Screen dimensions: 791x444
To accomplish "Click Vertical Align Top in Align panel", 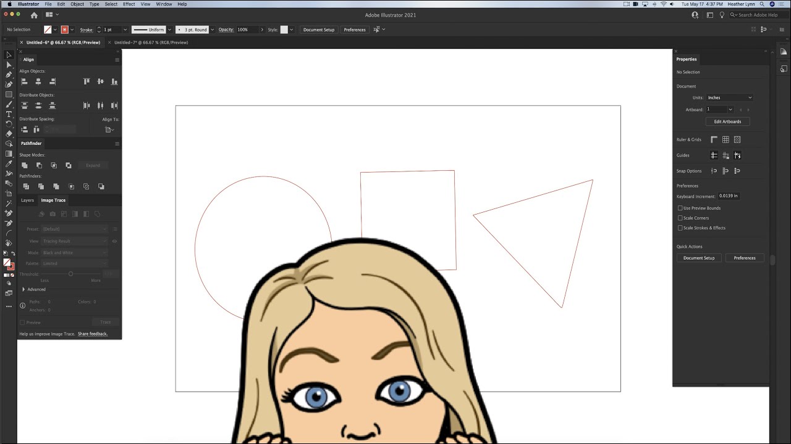I will (87, 81).
